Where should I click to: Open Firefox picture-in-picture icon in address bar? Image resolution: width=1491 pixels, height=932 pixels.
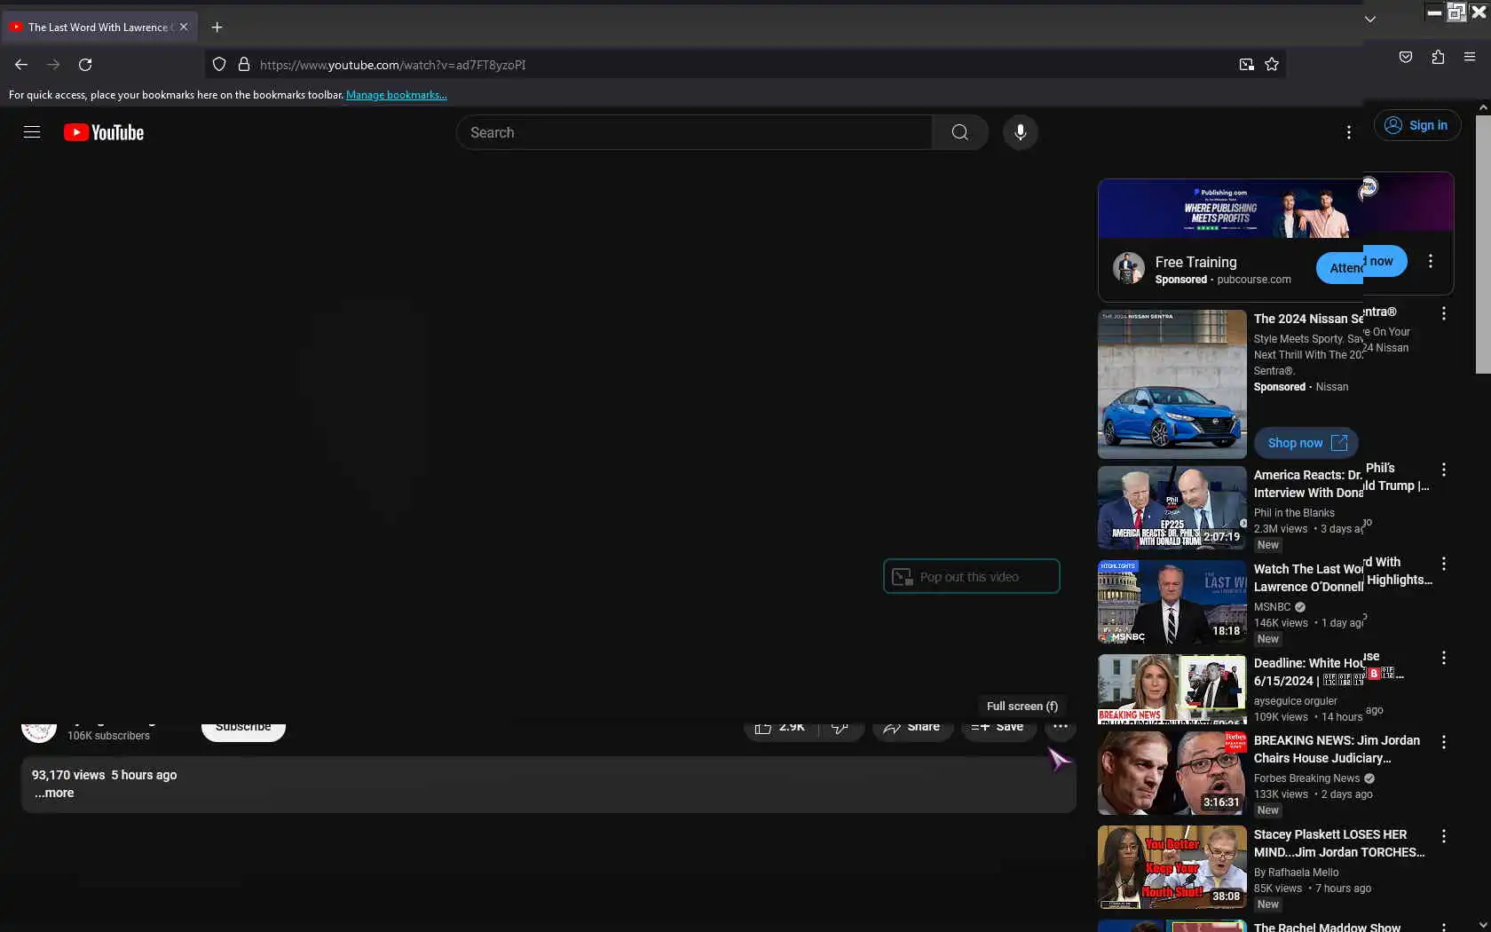[1247, 65]
